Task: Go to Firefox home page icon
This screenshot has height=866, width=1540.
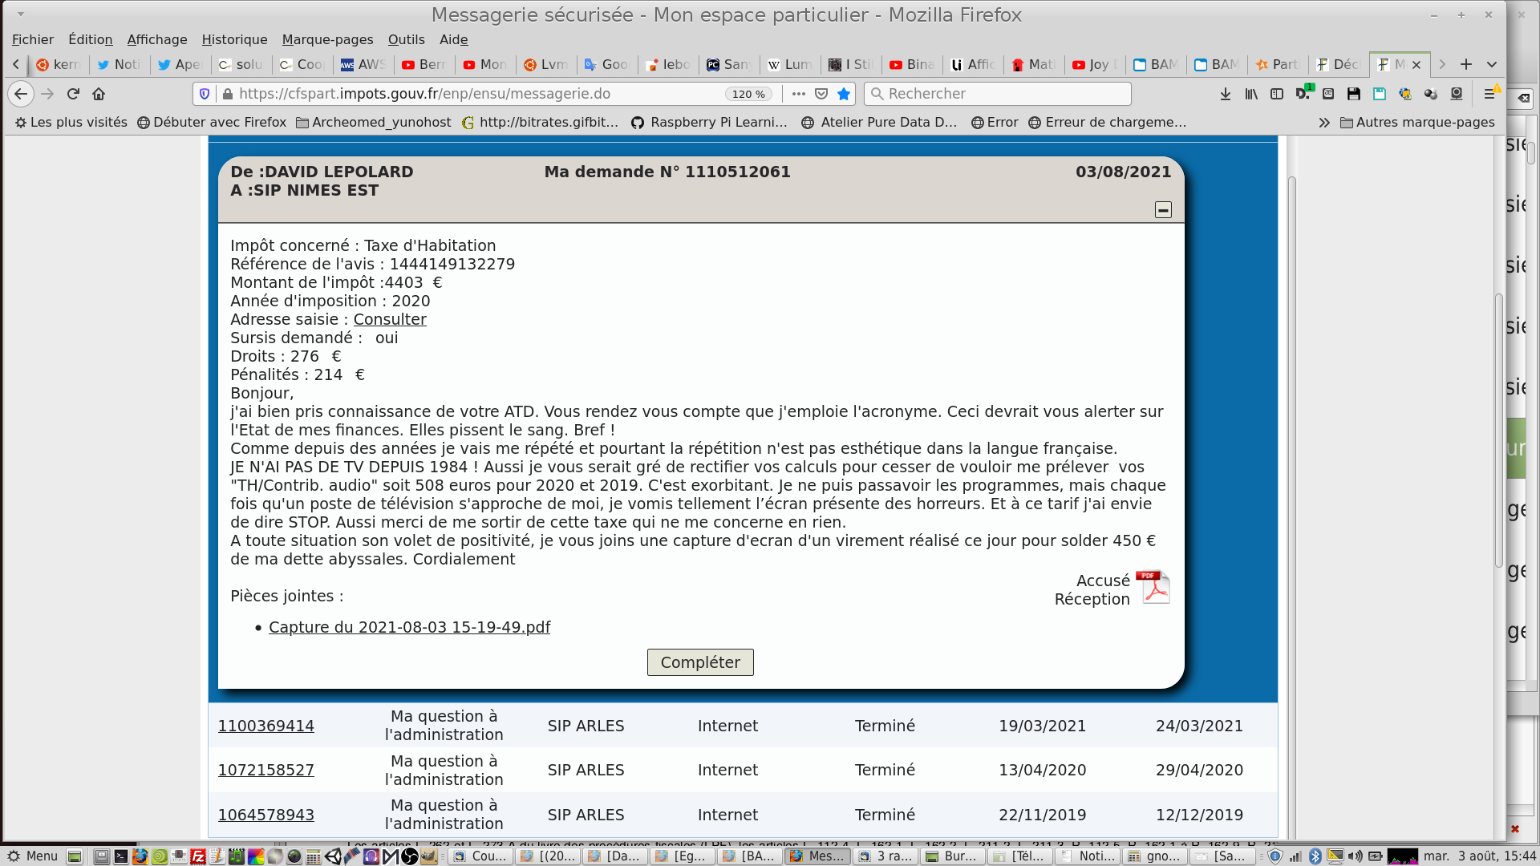Action: pyautogui.click(x=99, y=94)
